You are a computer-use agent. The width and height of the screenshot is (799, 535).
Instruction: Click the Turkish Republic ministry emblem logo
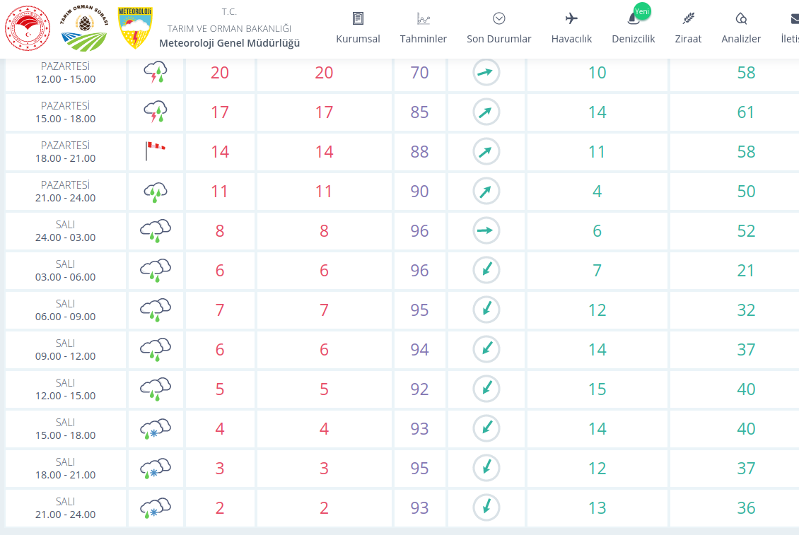point(28,29)
